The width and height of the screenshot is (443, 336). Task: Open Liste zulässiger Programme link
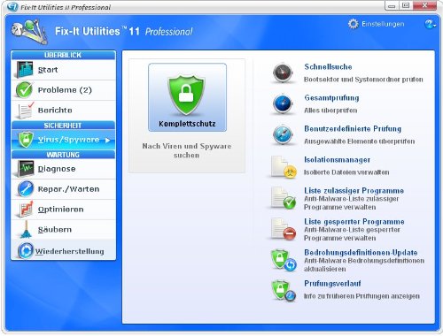coord(354,191)
